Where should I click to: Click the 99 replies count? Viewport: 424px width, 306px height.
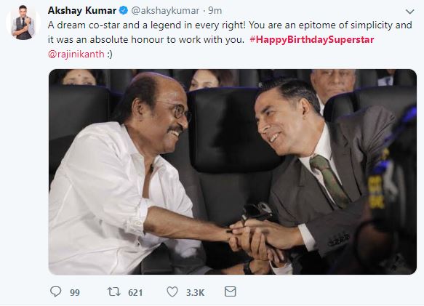pyautogui.click(x=75, y=292)
